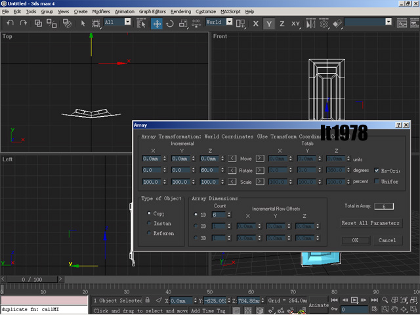420x315 pixels.
Task: Click the Select and Manipulate icon
Action: [196, 24]
